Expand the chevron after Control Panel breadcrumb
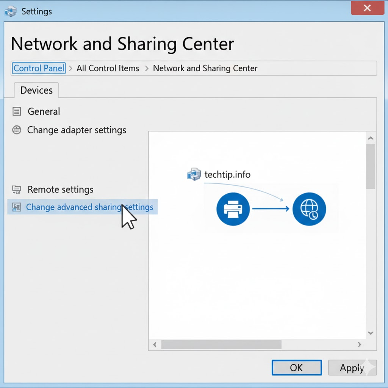The width and height of the screenshot is (388, 388). coord(71,69)
